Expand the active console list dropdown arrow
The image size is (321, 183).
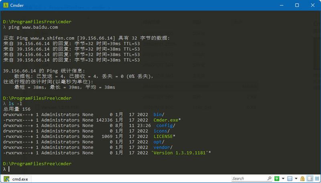coord(296,179)
